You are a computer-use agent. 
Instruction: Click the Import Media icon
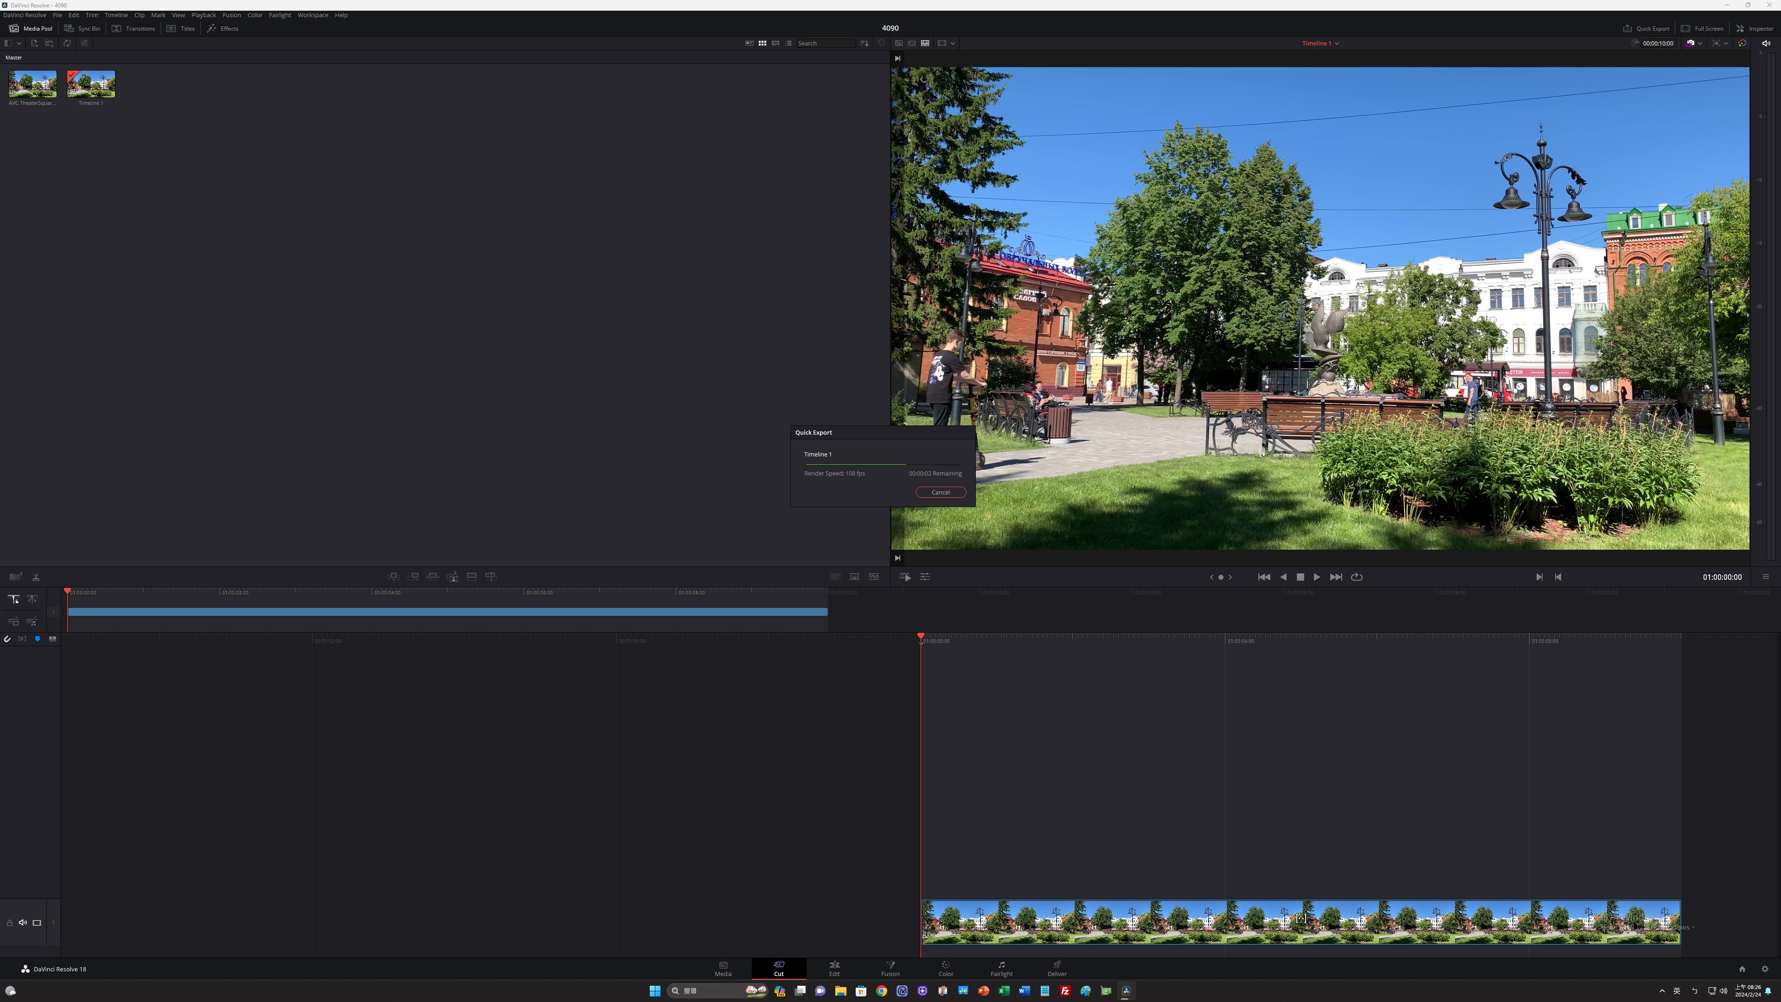[34, 43]
